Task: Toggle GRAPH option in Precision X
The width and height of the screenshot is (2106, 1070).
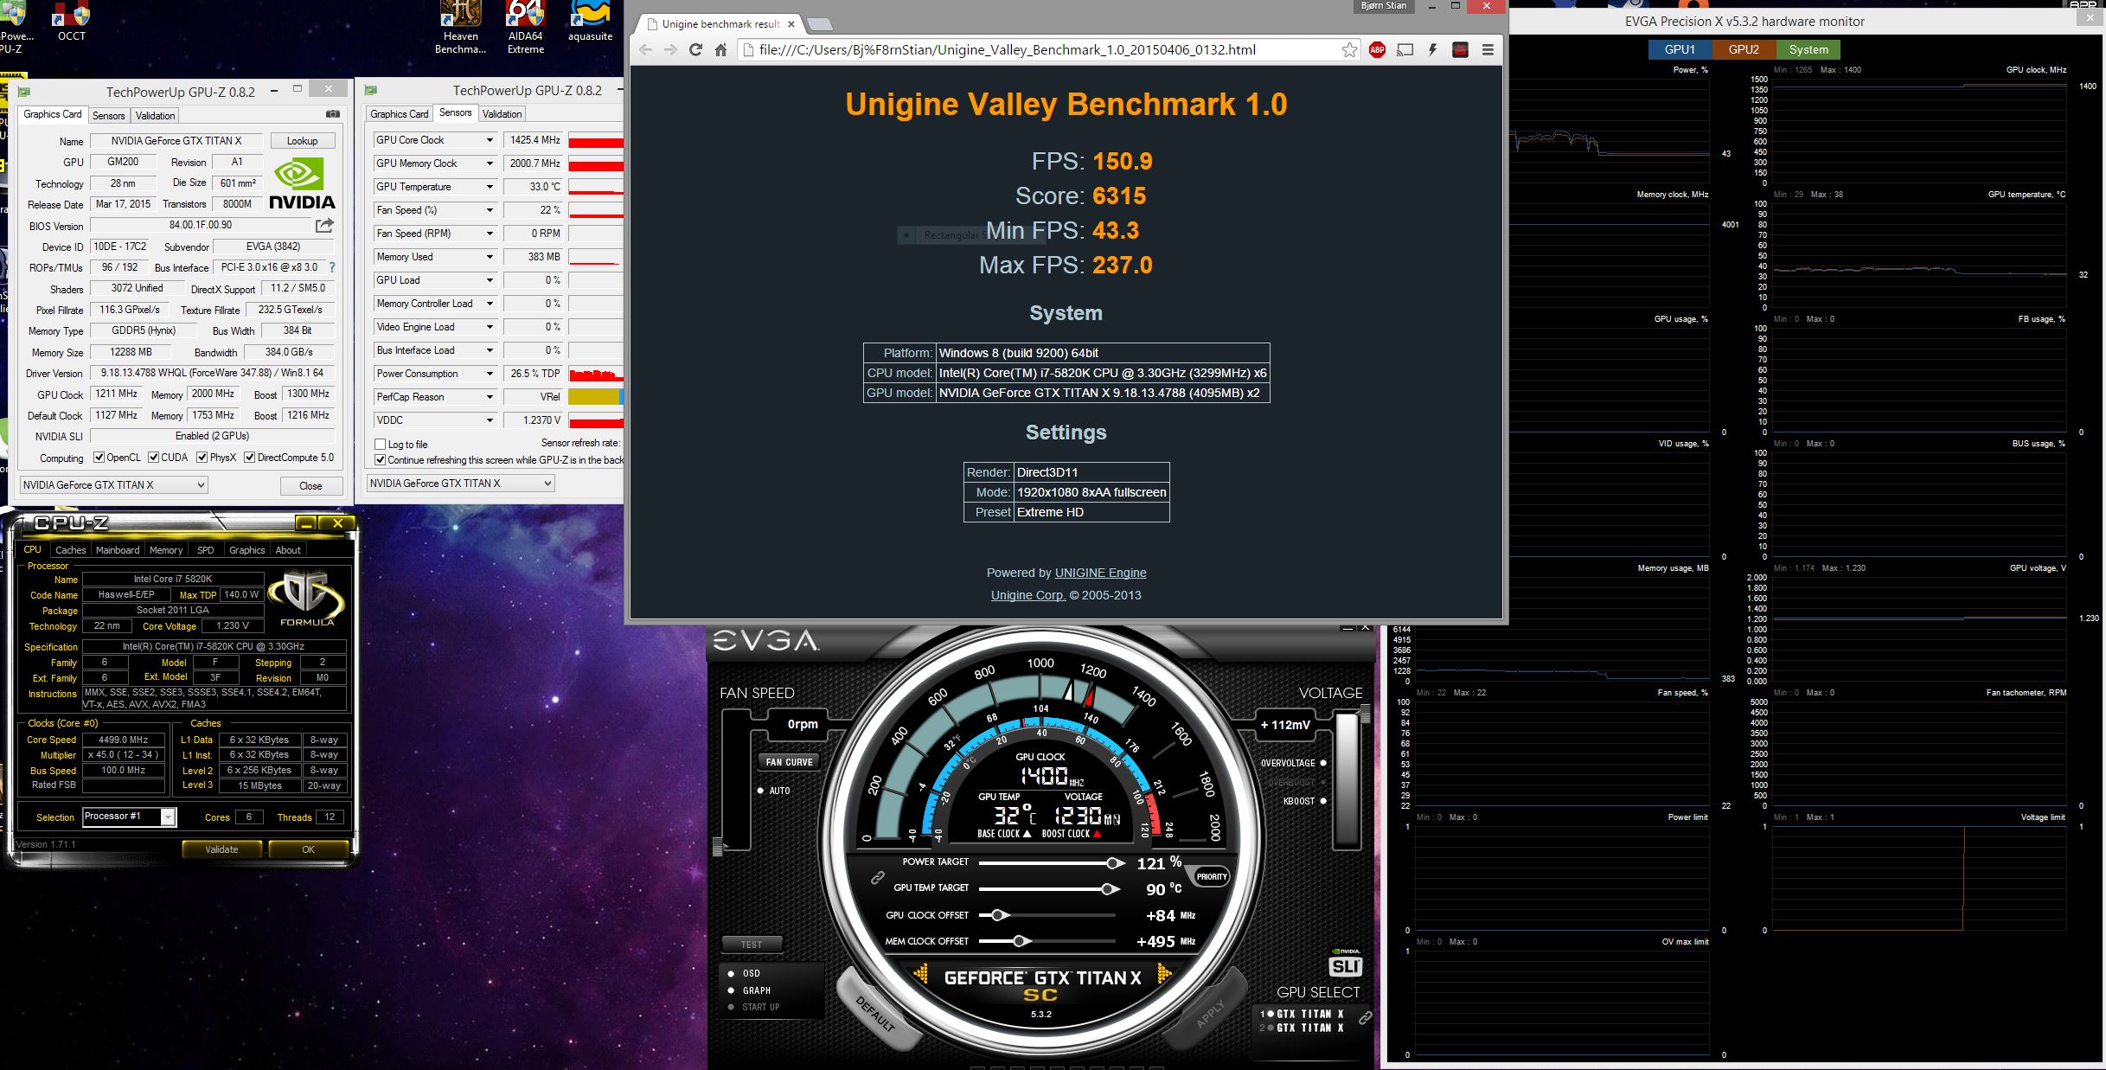Action: 732,990
